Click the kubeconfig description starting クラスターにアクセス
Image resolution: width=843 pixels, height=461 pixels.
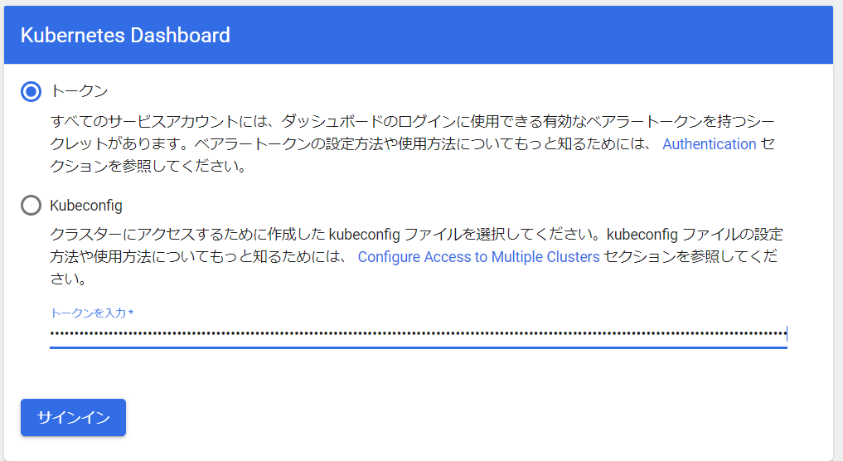[416, 256]
